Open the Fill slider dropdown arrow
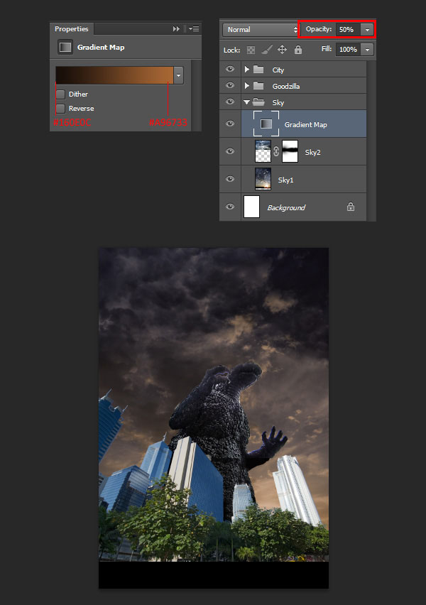The height and width of the screenshot is (605, 426). point(367,50)
